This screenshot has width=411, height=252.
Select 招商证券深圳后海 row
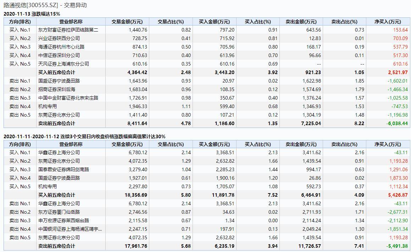[x=206, y=89]
